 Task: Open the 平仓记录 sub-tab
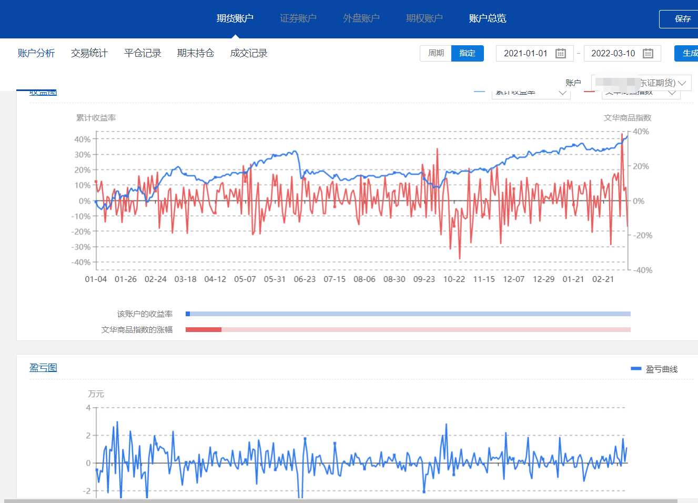coord(143,53)
